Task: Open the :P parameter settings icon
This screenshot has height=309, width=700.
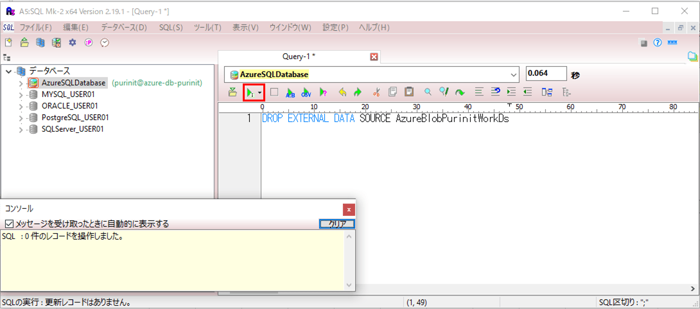Action: pos(89,43)
